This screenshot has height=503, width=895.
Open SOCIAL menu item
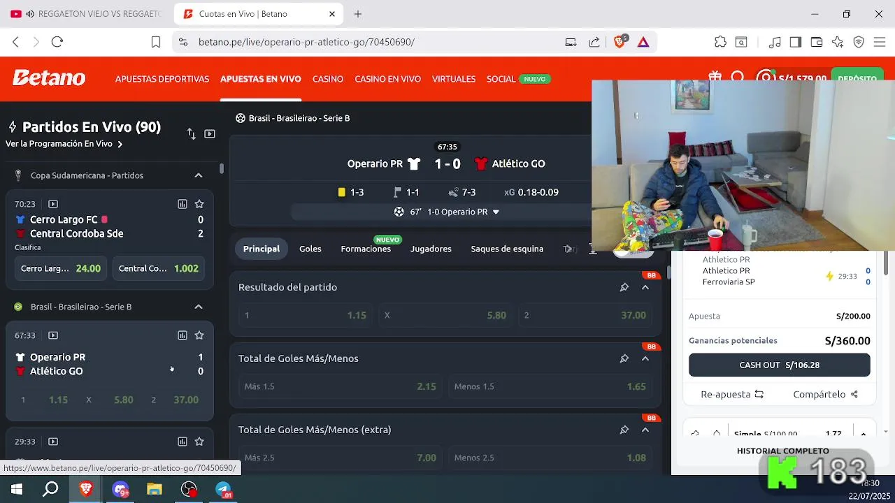point(501,79)
